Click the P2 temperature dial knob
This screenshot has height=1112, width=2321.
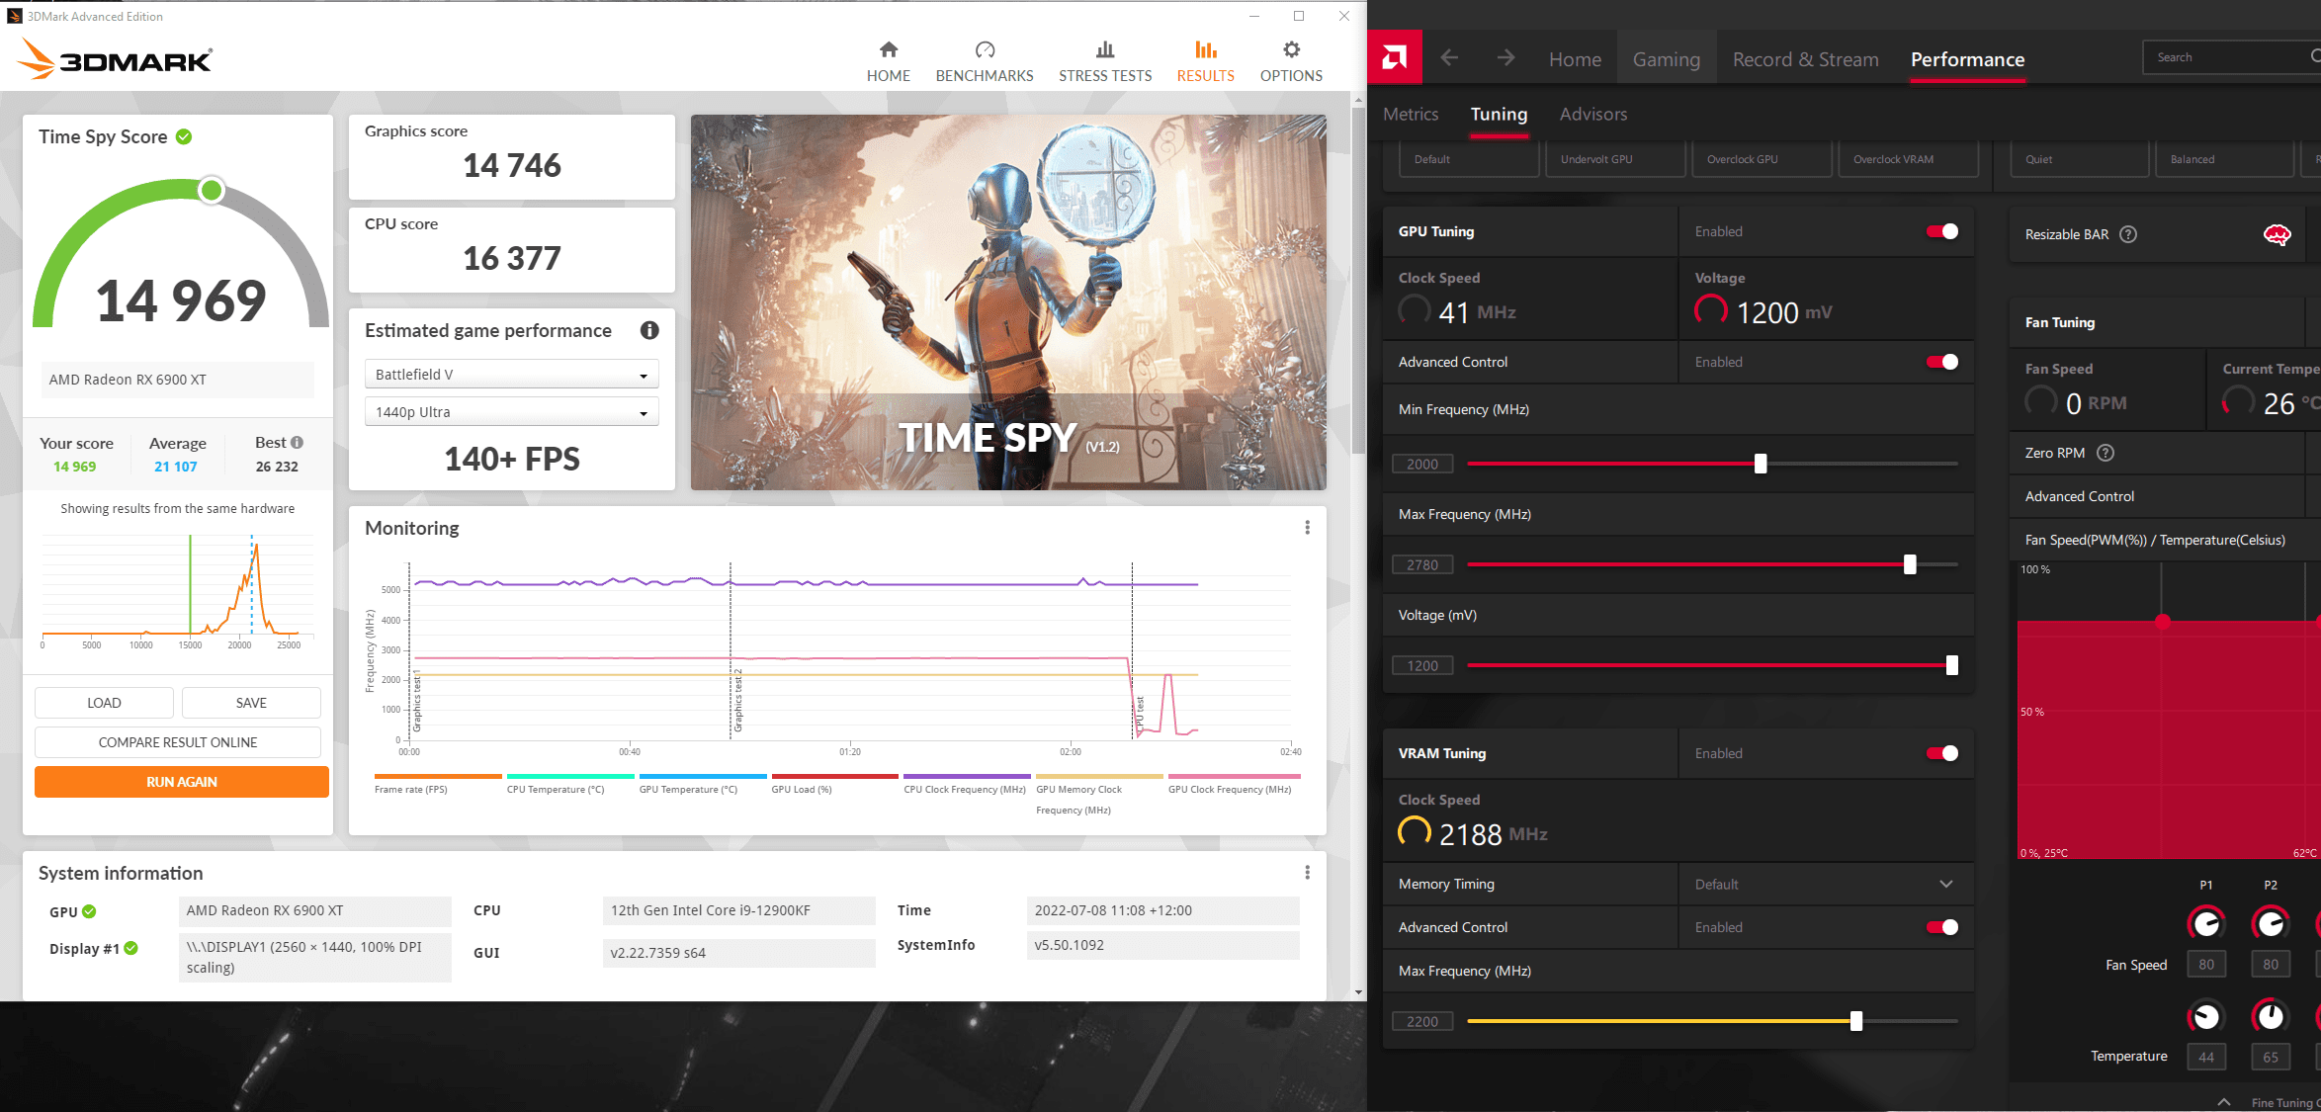coord(2271,1016)
